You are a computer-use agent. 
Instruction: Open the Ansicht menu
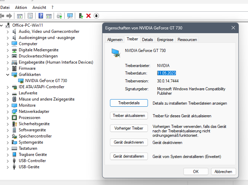[39, 8]
